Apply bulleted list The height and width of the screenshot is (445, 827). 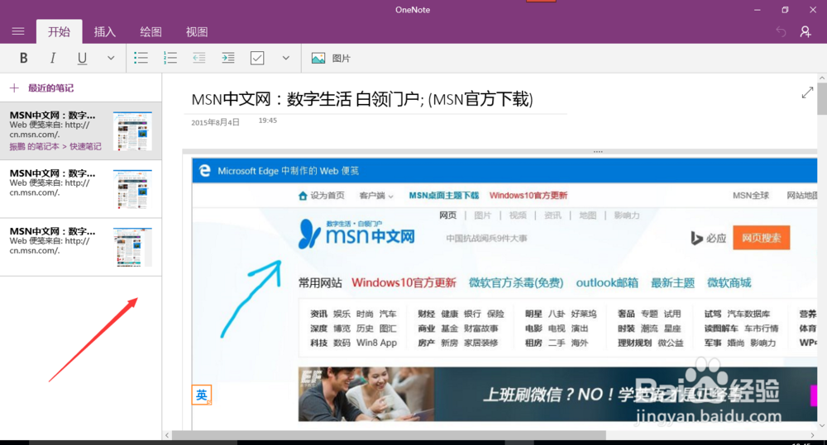[x=141, y=58]
